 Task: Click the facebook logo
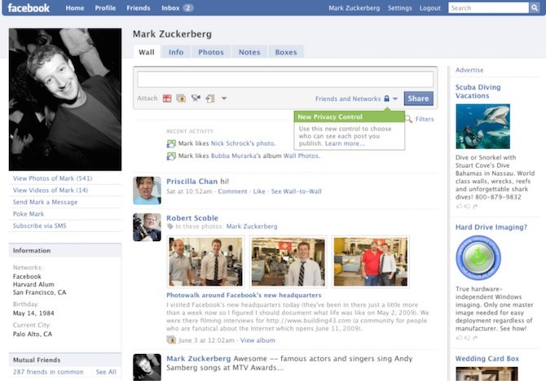point(29,7)
